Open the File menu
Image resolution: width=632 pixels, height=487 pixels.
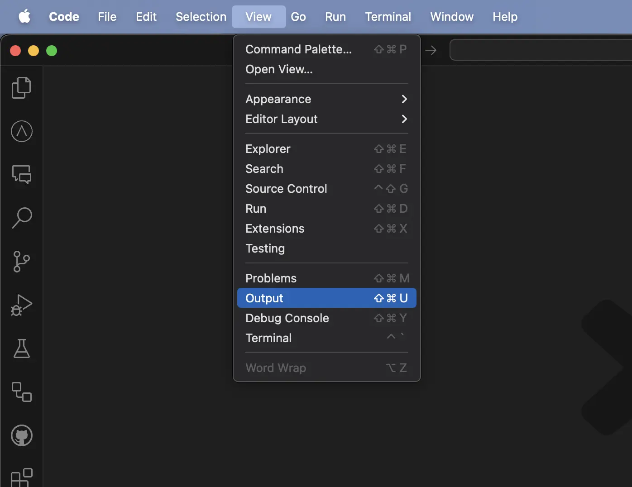(107, 17)
